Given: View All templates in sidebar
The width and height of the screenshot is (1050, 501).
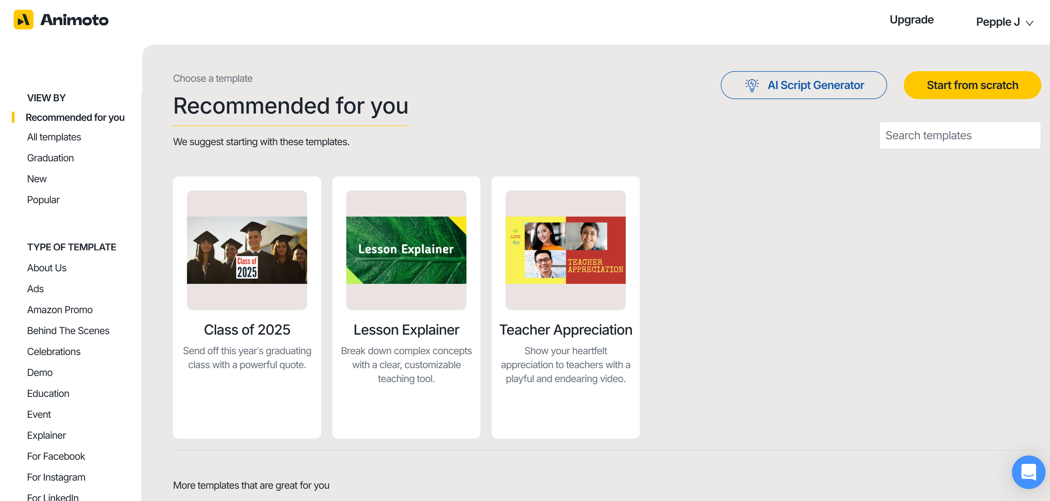Looking at the screenshot, I should coord(54,137).
